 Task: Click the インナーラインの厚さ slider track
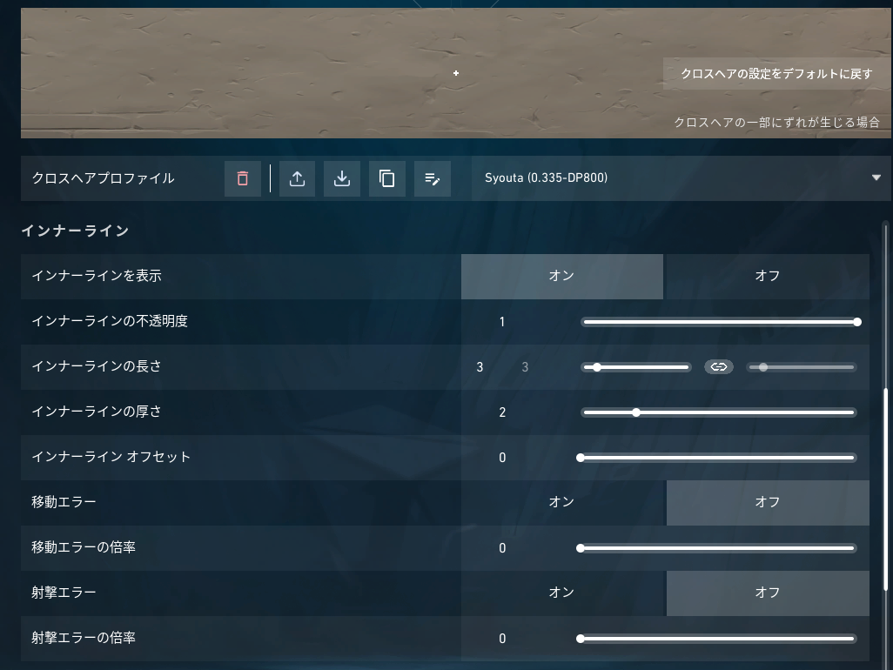tap(719, 412)
